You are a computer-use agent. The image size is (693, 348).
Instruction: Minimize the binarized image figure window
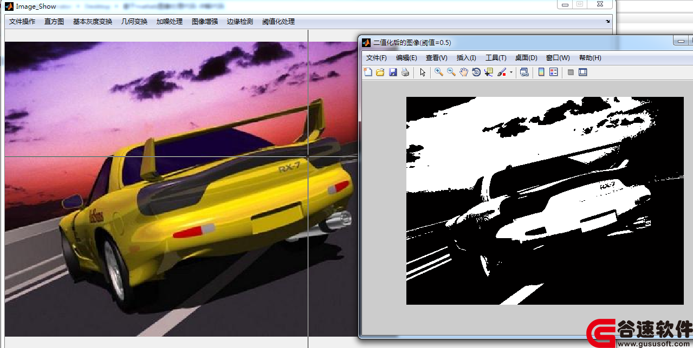click(x=680, y=41)
